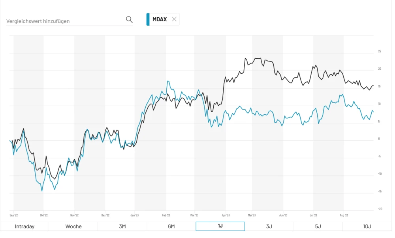Screen dimensions: 395x238
Task: Click the Jan '23 x-axis label
Action: 135,216
